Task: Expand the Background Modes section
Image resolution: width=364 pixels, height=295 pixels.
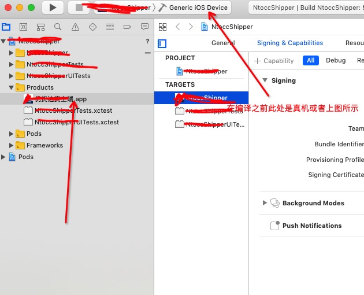Action: [265, 202]
